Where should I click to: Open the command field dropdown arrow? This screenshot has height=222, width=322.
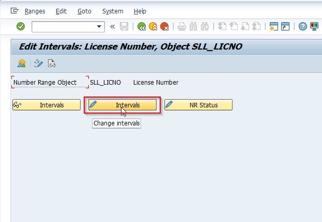click(x=99, y=26)
